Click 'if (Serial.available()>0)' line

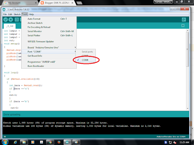23,79
